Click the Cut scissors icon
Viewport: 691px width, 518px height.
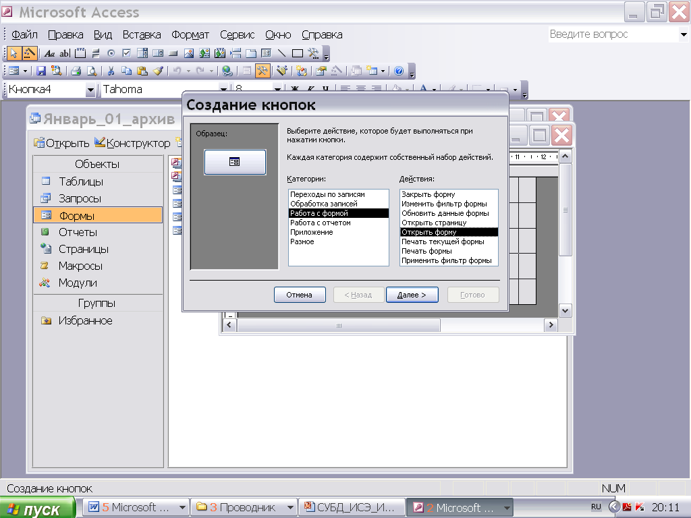111,71
